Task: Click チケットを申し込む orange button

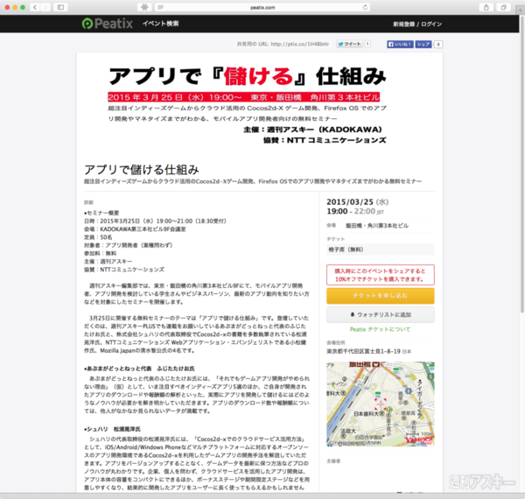Action: [381, 296]
